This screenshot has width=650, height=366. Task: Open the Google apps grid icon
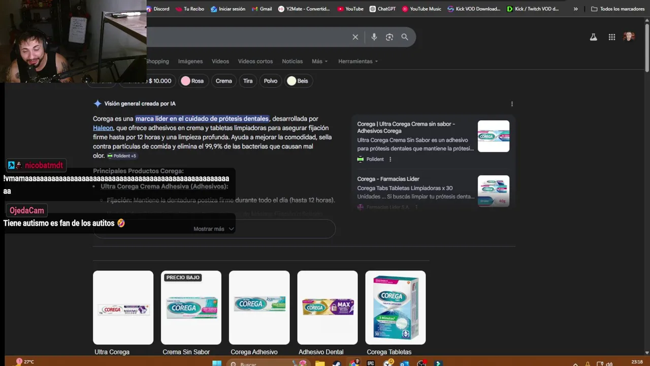coord(612,37)
